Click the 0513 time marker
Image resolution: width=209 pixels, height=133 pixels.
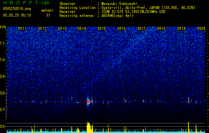(62, 29)
